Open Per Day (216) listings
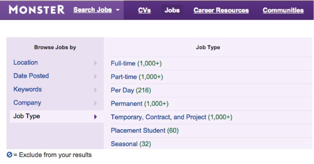Image resolution: width=314 pixels, height=164 pixels. pyautogui.click(x=131, y=90)
